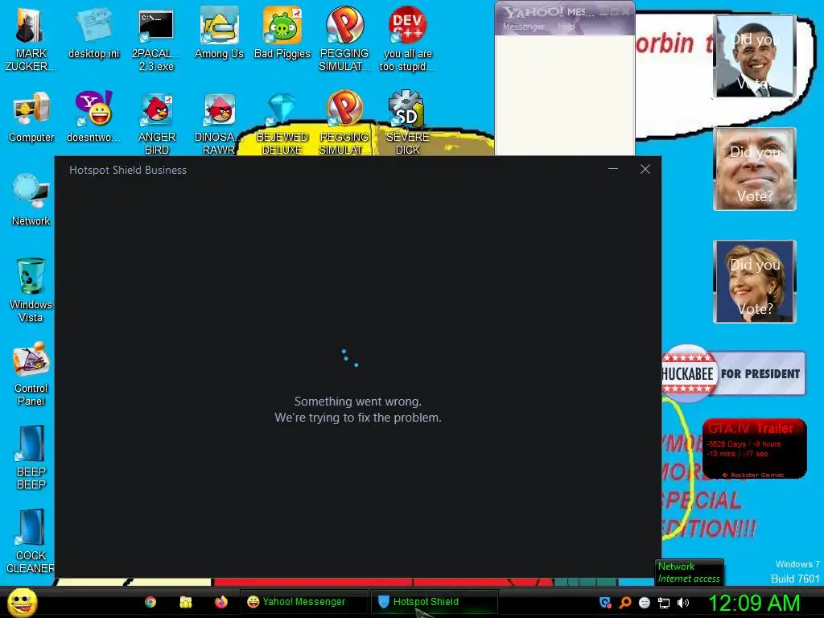Screen dimensions: 824x618
Task: Click the Obama 'Did you Vote?' gadget
Action: pos(755,56)
